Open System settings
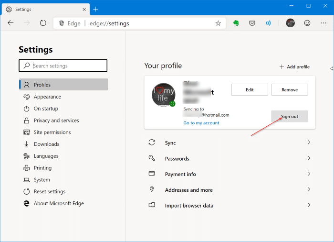334x242 pixels. pos(63,180)
